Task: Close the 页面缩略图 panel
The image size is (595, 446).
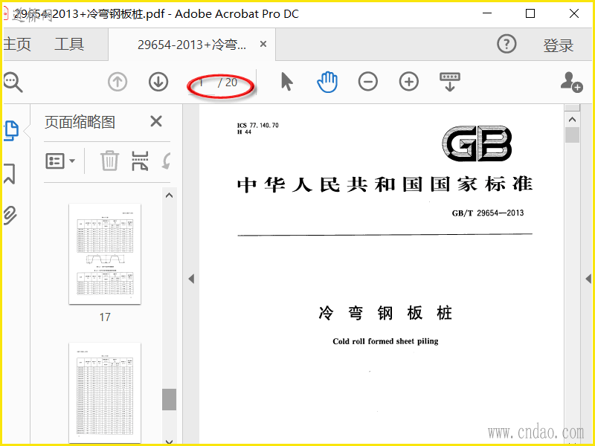Action: (x=156, y=122)
